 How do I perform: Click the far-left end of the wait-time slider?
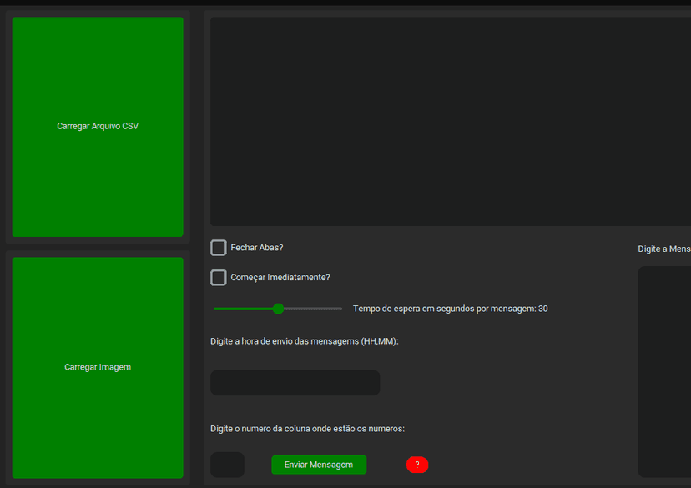216,309
